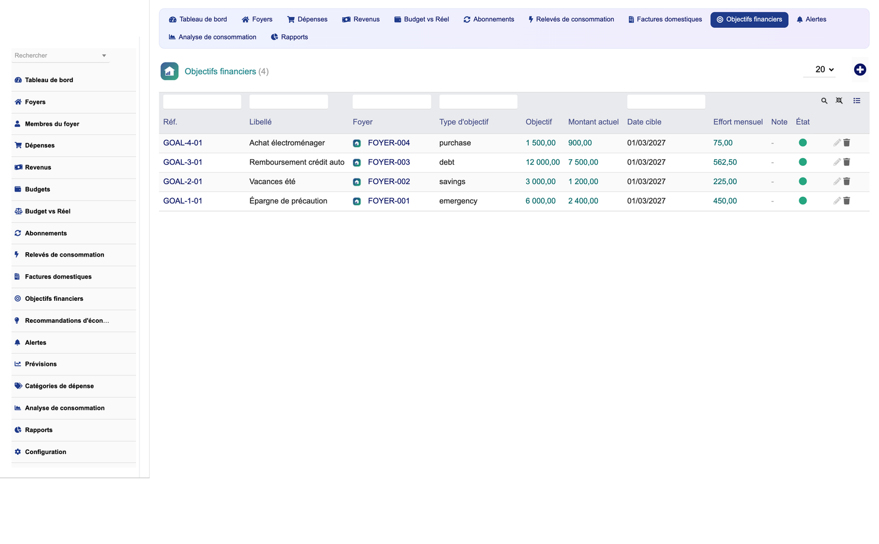
Task: Click the search magnifier icon in filter row
Action: click(824, 101)
